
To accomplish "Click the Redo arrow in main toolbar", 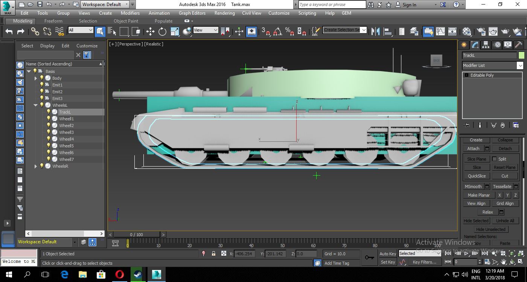I will pos(21,31).
